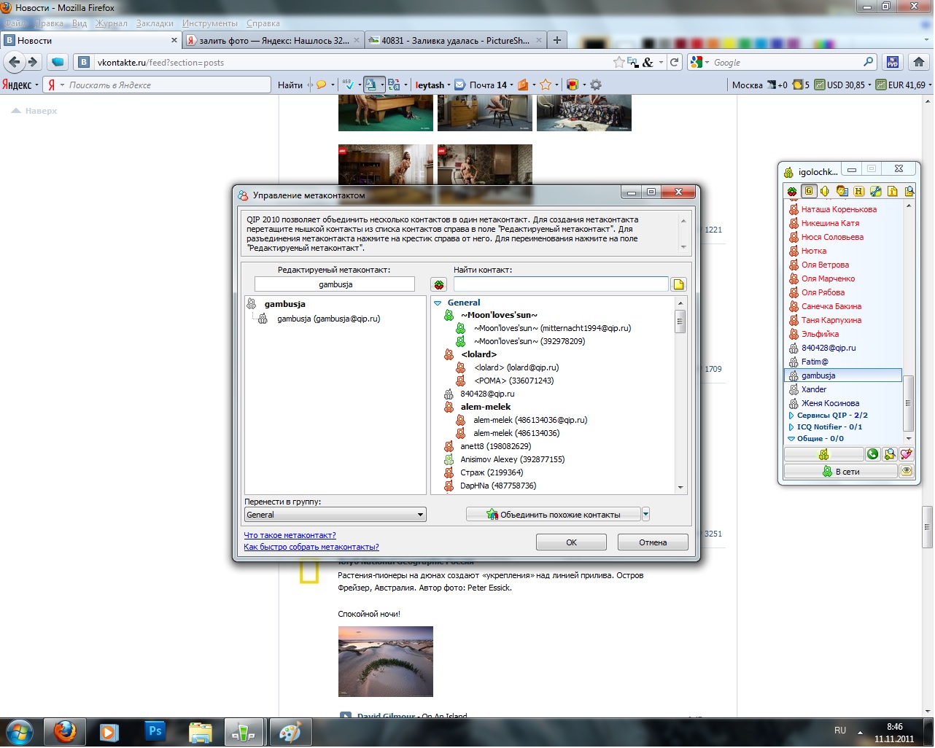The width and height of the screenshot is (935, 748).
Task: Click the 'Отмена' button
Action: (653, 542)
